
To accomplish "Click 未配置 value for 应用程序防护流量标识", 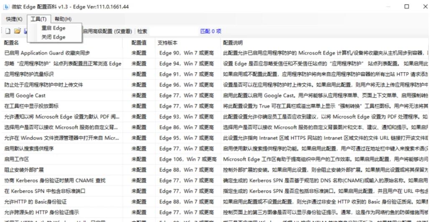I will click(x=139, y=74).
